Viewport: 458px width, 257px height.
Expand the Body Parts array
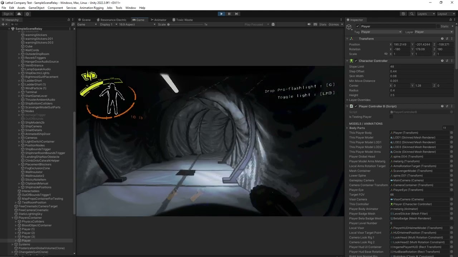(x=347, y=128)
